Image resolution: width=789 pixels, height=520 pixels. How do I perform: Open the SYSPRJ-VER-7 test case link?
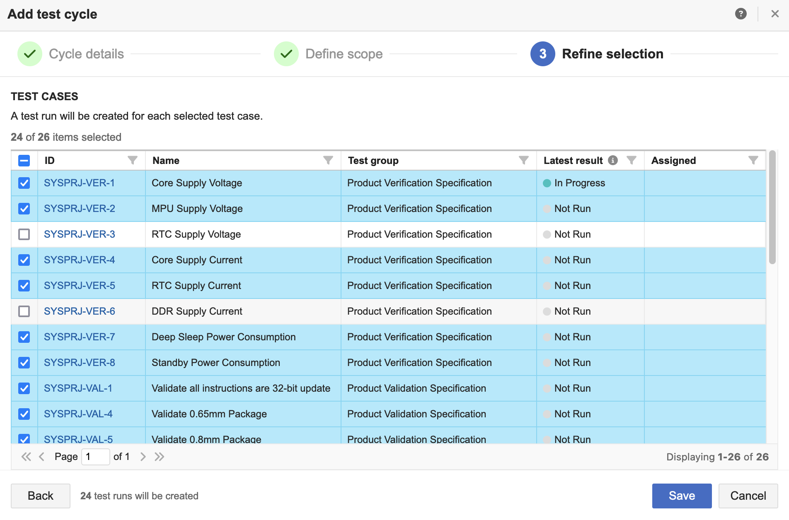[x=80, y=337]
